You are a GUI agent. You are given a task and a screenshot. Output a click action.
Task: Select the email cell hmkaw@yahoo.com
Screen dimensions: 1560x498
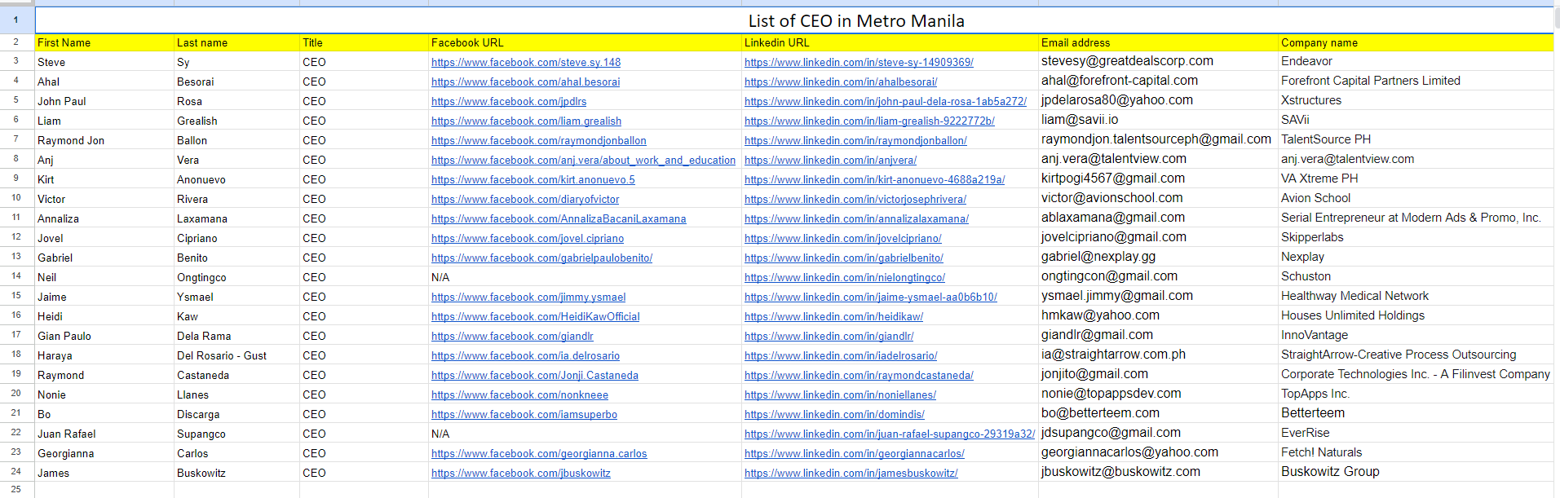1158,315
